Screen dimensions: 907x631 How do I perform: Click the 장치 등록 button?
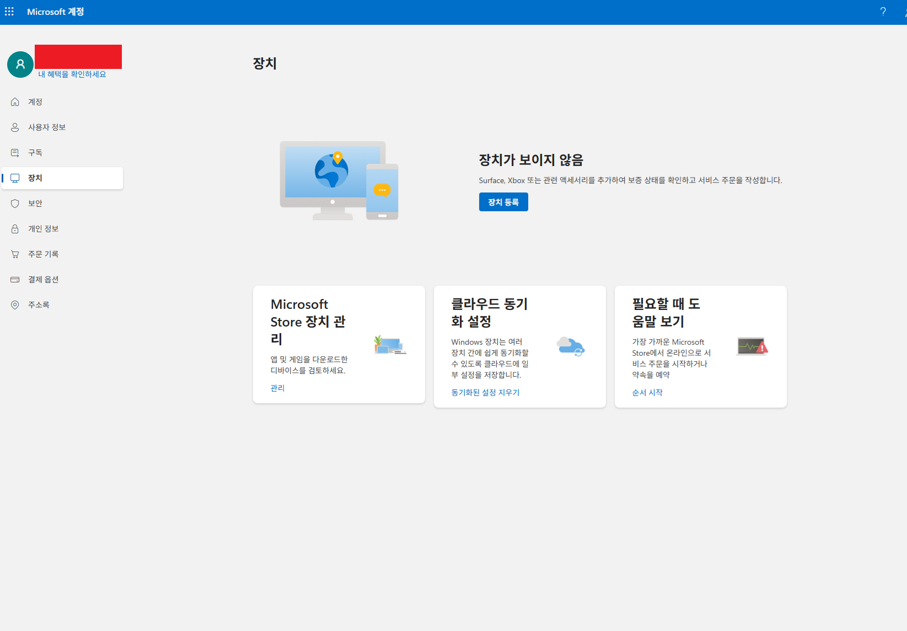(503, 202)
